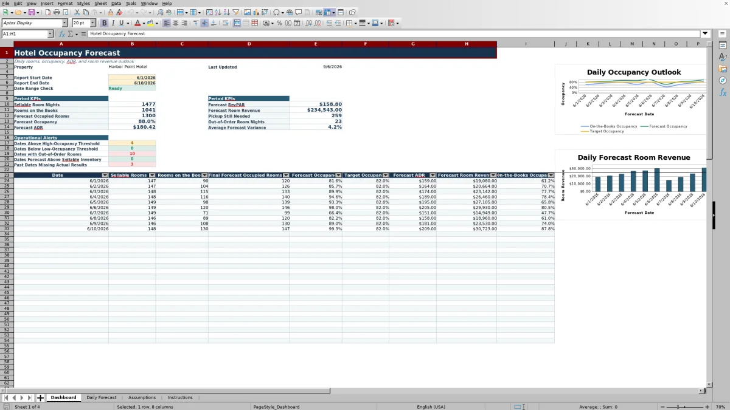Toggle Freeze Rows and Columns
The width and height of the screenshot is (730, 410).
coord(327,12)
